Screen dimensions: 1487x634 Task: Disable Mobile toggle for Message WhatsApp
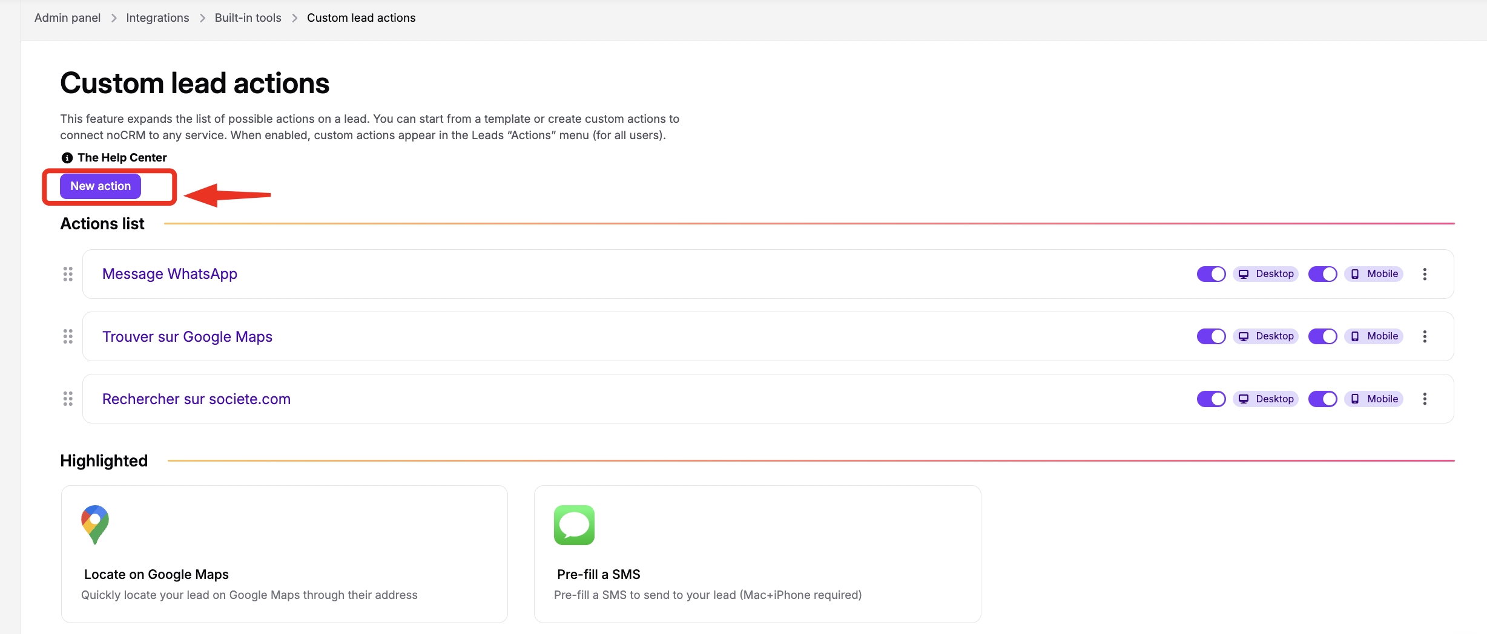(x=1323, y=274)
